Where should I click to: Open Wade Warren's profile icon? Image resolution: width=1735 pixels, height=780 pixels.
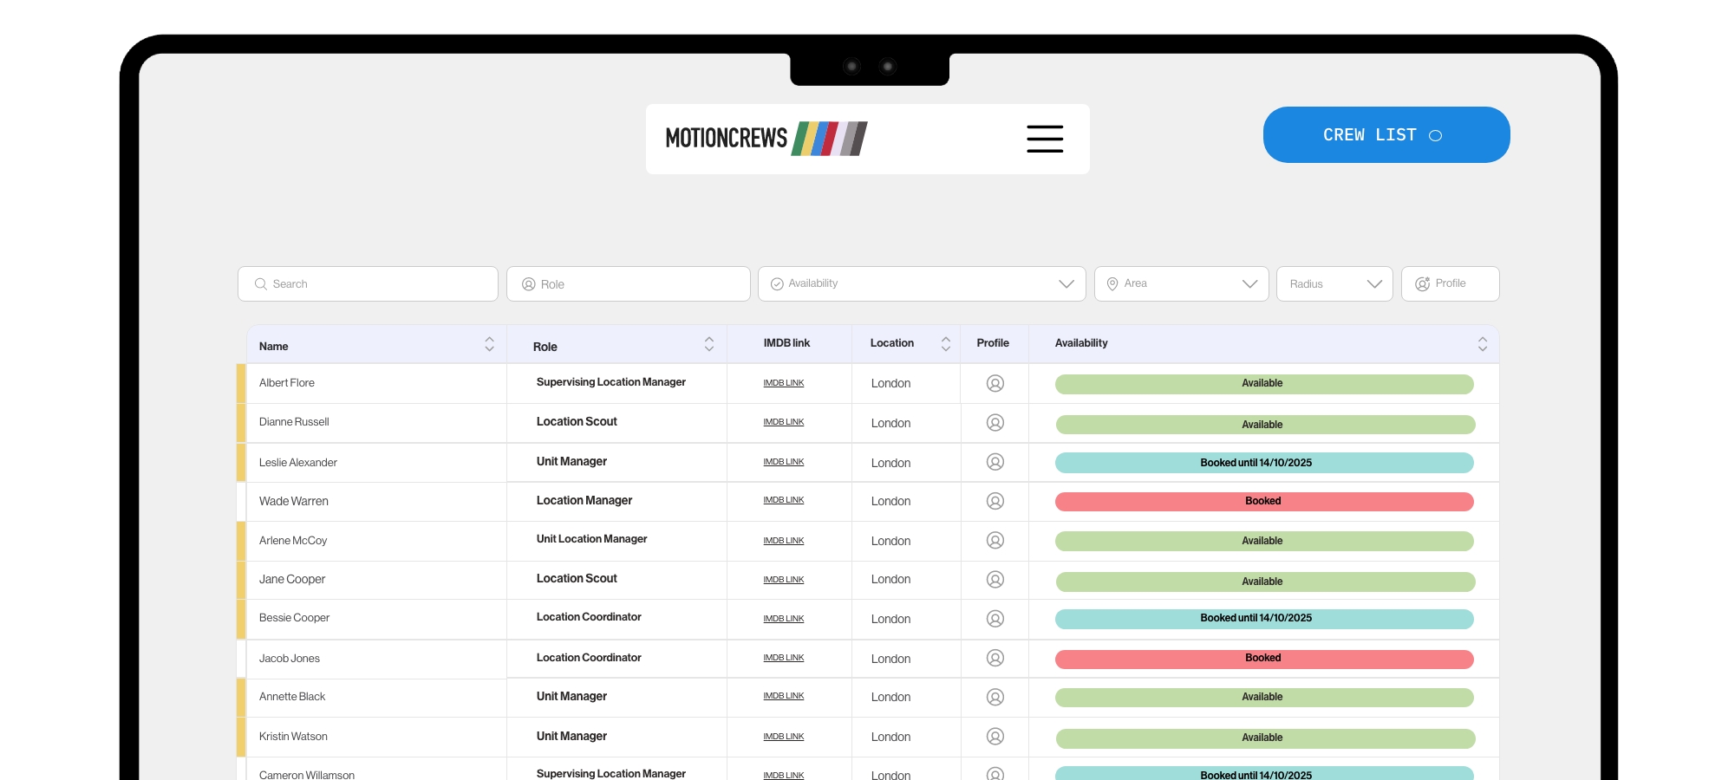click(x=995, y=501)
